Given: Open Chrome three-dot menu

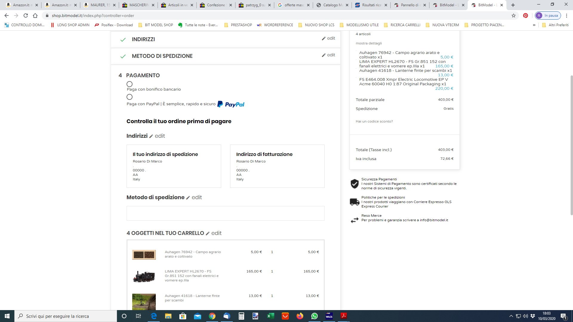Looking at the screenshot, I should [566, 16].
